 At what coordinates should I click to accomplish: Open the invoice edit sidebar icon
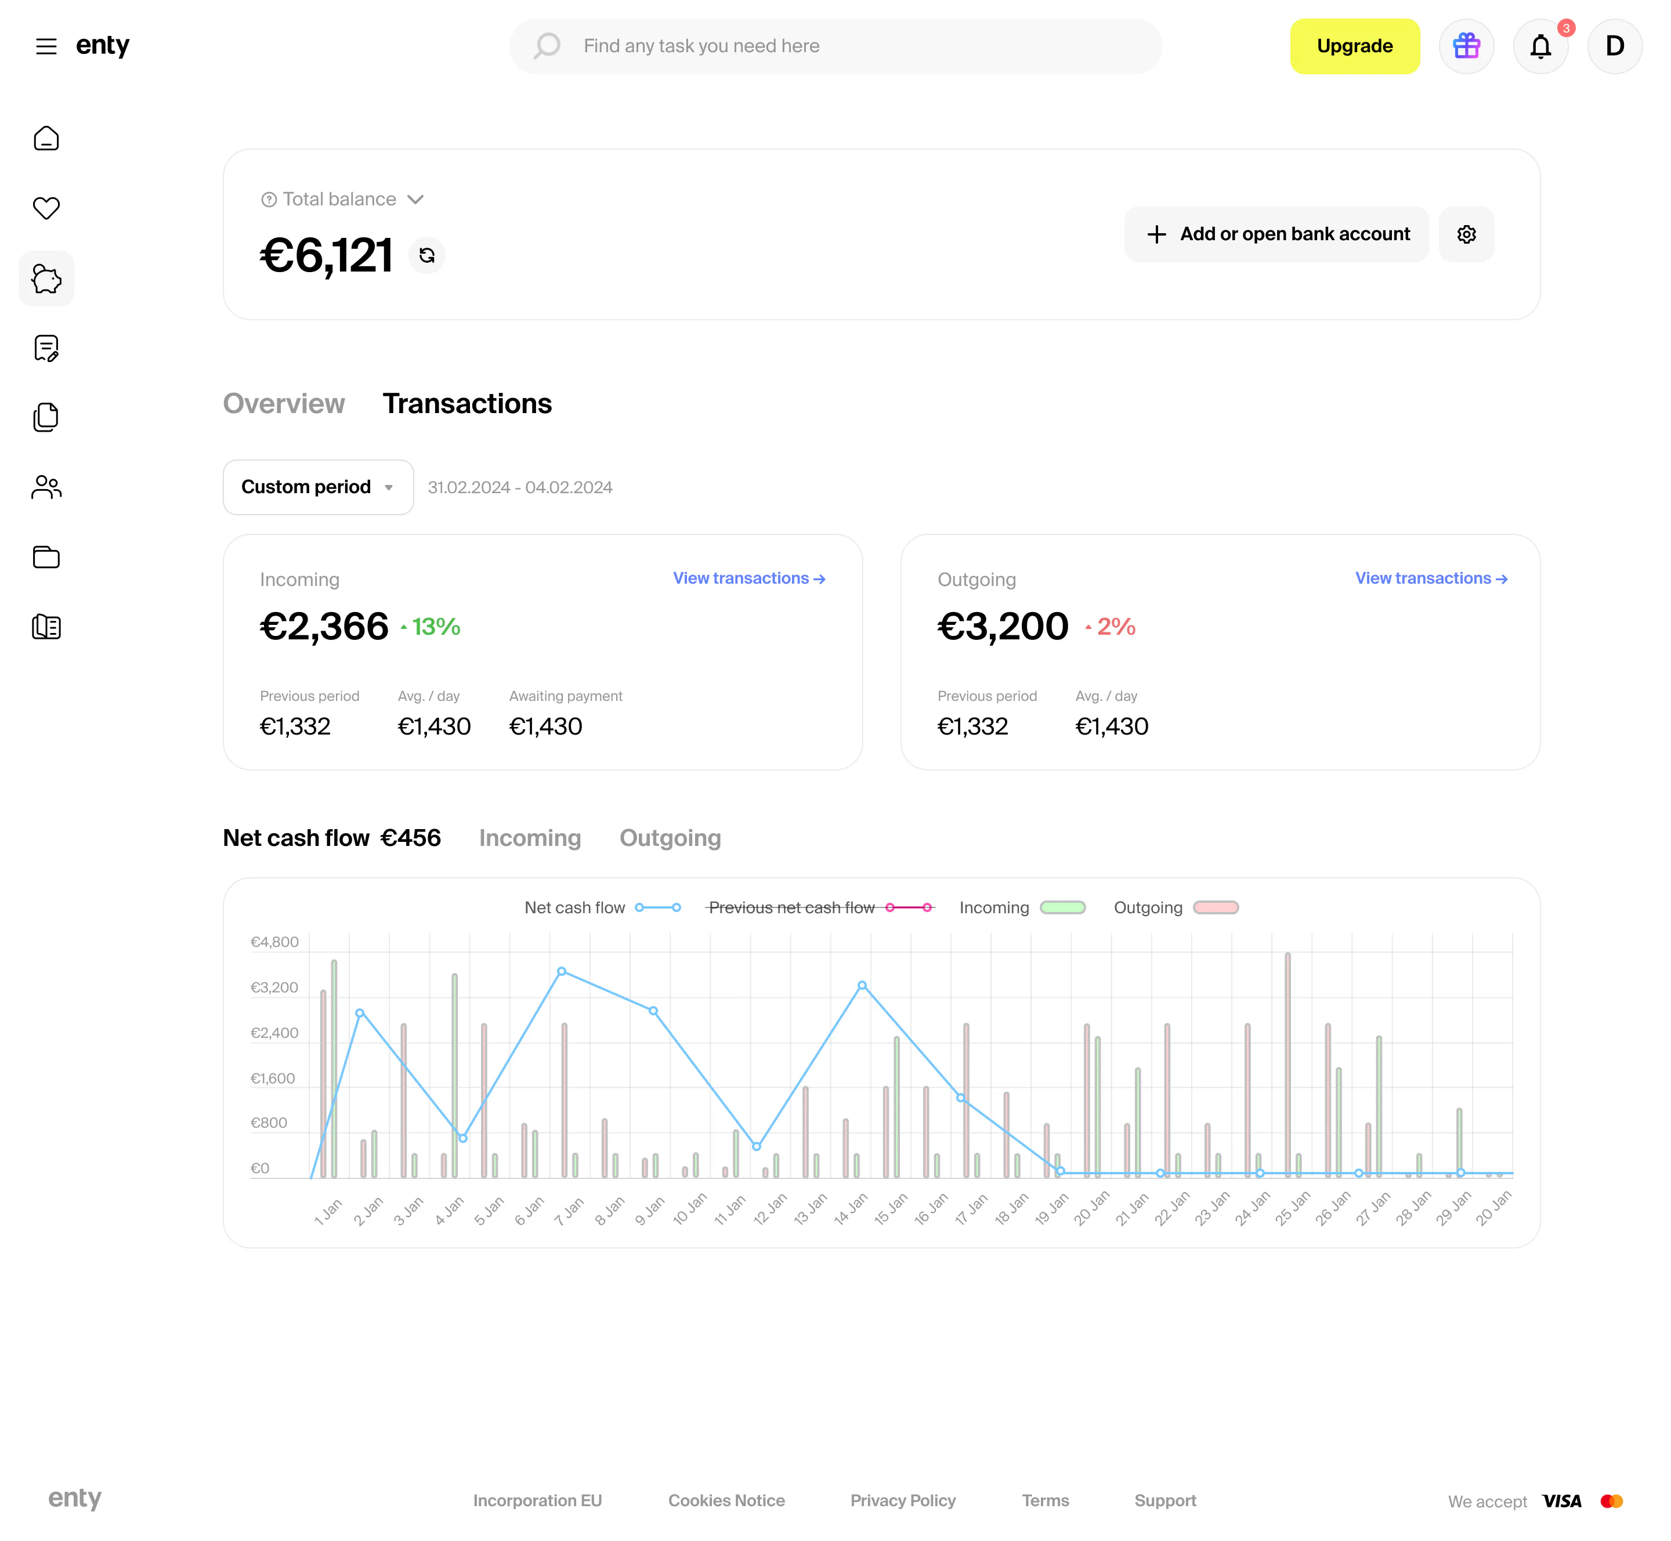[46, 348]
